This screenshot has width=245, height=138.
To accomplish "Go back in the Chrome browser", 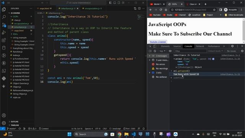I will click(x=150, y=10).
